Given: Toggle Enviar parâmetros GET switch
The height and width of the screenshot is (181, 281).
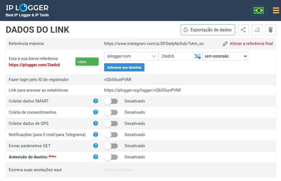Looking at the screenshot, I should point(111,146).
